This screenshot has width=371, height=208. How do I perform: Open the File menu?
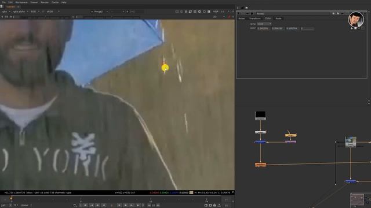[x=4, y=2]
